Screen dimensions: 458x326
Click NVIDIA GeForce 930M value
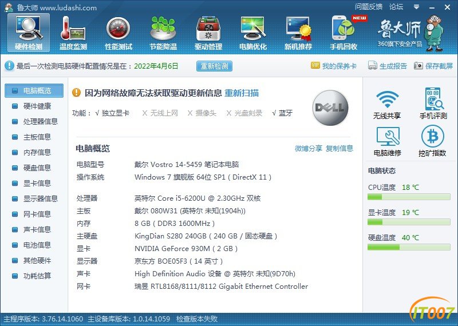click(x=186, y=249)
